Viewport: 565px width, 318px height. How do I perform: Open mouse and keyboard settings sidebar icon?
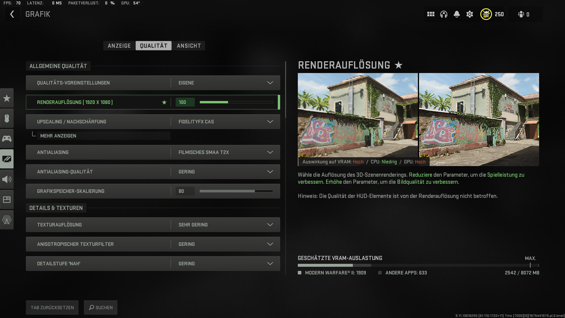point(7,118)
